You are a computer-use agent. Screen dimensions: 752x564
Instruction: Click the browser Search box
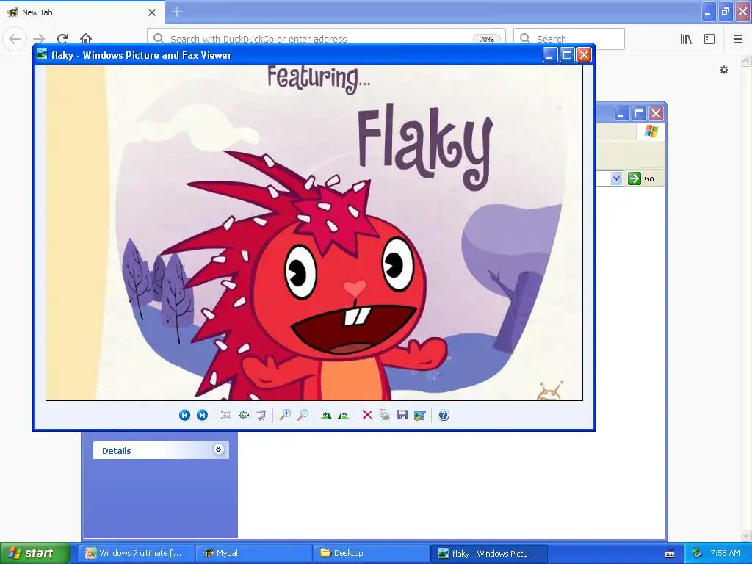(569, 39)
